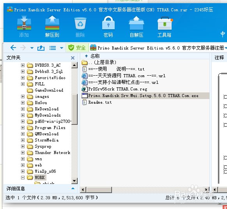
Task: Click the folder tree vertical scrollbar thumb
Action: [74, 109]
